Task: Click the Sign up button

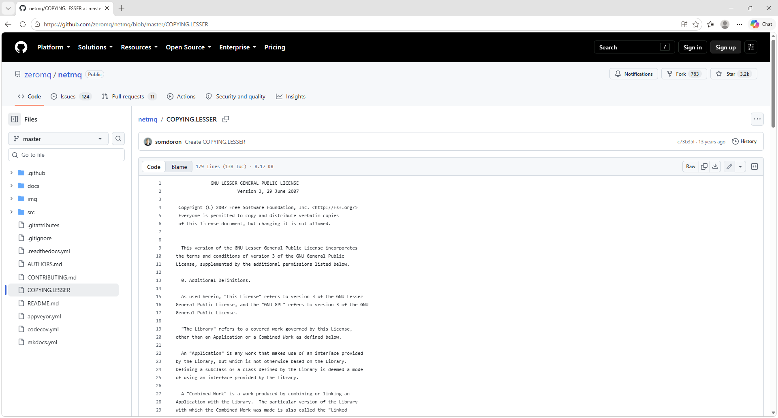Action: pos(725,47)
